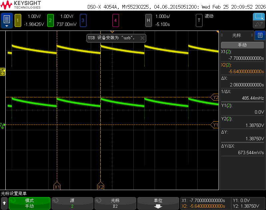Click the 1.000s/ timebase value

(x=163, y=16)
